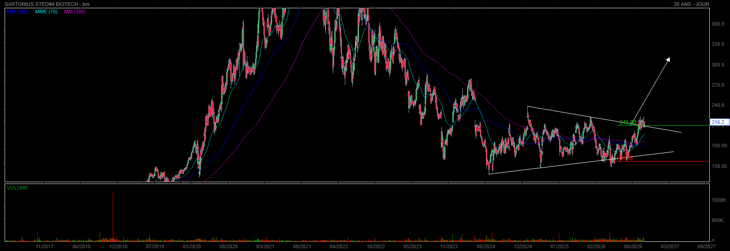This screenshot has width=730, height=251.
Task: Click the 150.00 price axis label
Action: [x=719, y=166]
